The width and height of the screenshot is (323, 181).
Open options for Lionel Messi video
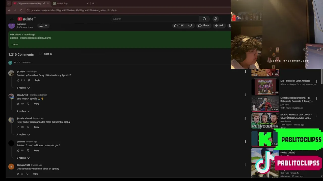(x=316, y=98)
